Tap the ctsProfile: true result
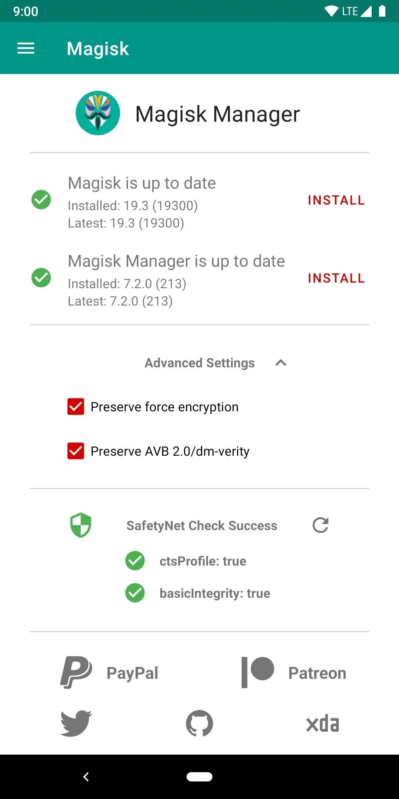Screen dimensions: 399x799 [x=203, y=561]
